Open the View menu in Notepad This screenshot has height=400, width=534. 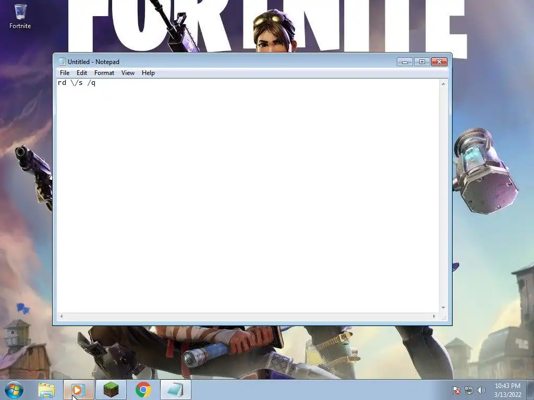(x=128, y=73)
